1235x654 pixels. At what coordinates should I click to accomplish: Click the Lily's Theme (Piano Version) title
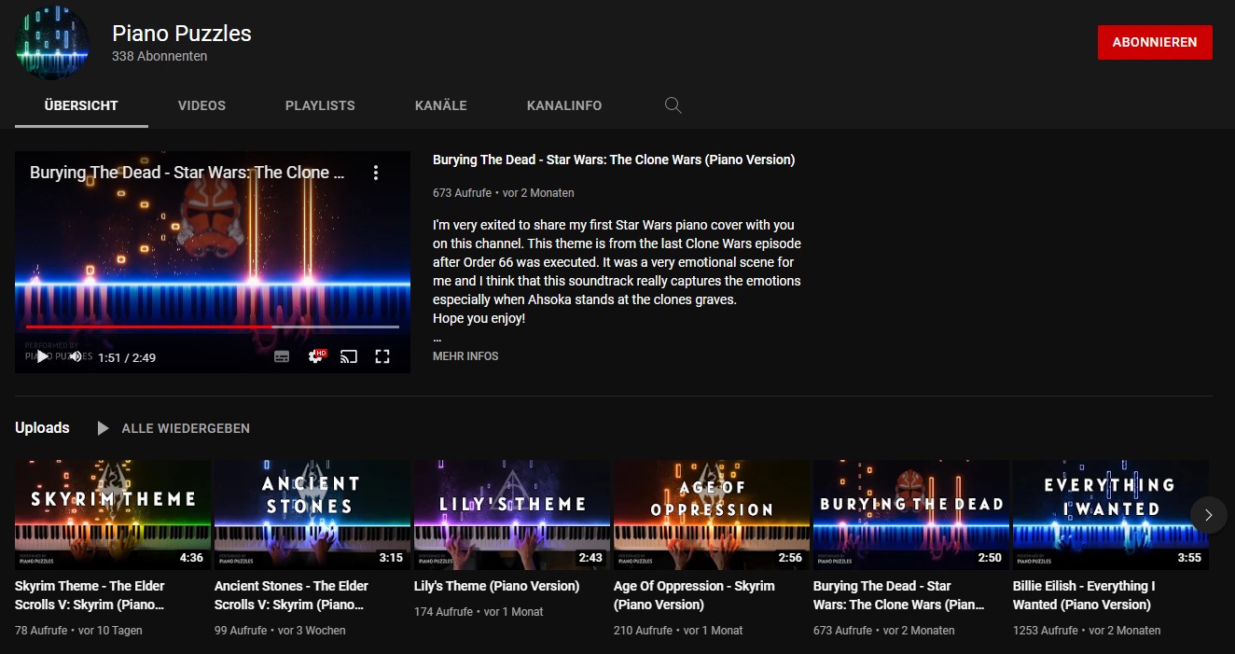(497, 586)
